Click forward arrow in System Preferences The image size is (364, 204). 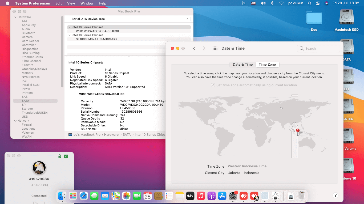204,48
